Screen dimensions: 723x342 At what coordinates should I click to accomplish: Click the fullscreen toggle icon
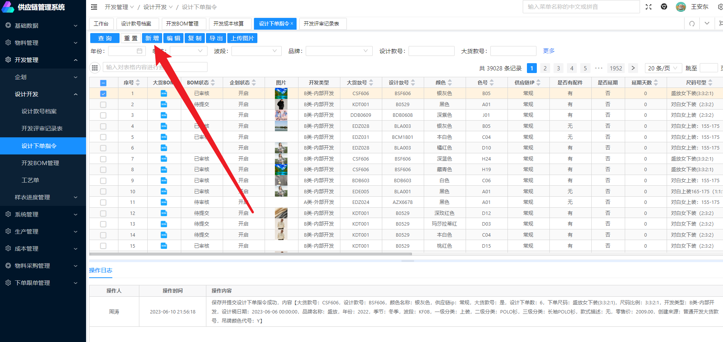point(648,7)
